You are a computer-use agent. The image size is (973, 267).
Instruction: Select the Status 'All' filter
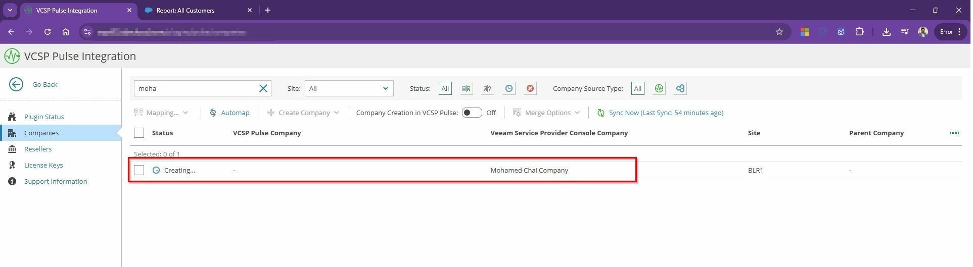(445, 88)
